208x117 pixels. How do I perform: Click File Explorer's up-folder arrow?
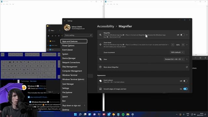[x=59, y=36]
